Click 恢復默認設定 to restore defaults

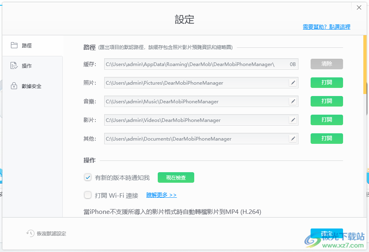tap(51, 234)
